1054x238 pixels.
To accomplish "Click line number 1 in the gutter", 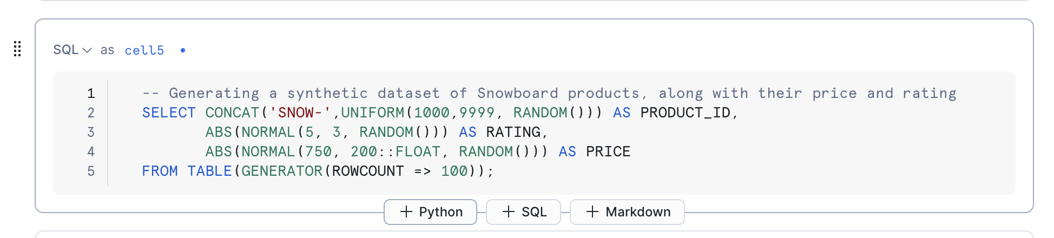I will [x=91, y=94].
